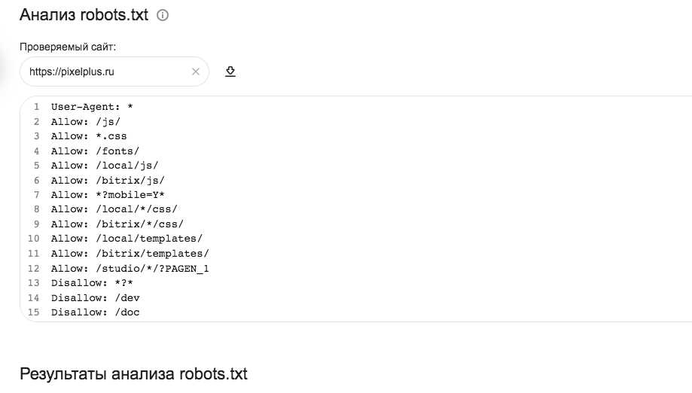
Task: Click the Allow: /studio/*/?PAGEN_1 rule line
Action: pyautogui.click(x=130, y=268)
